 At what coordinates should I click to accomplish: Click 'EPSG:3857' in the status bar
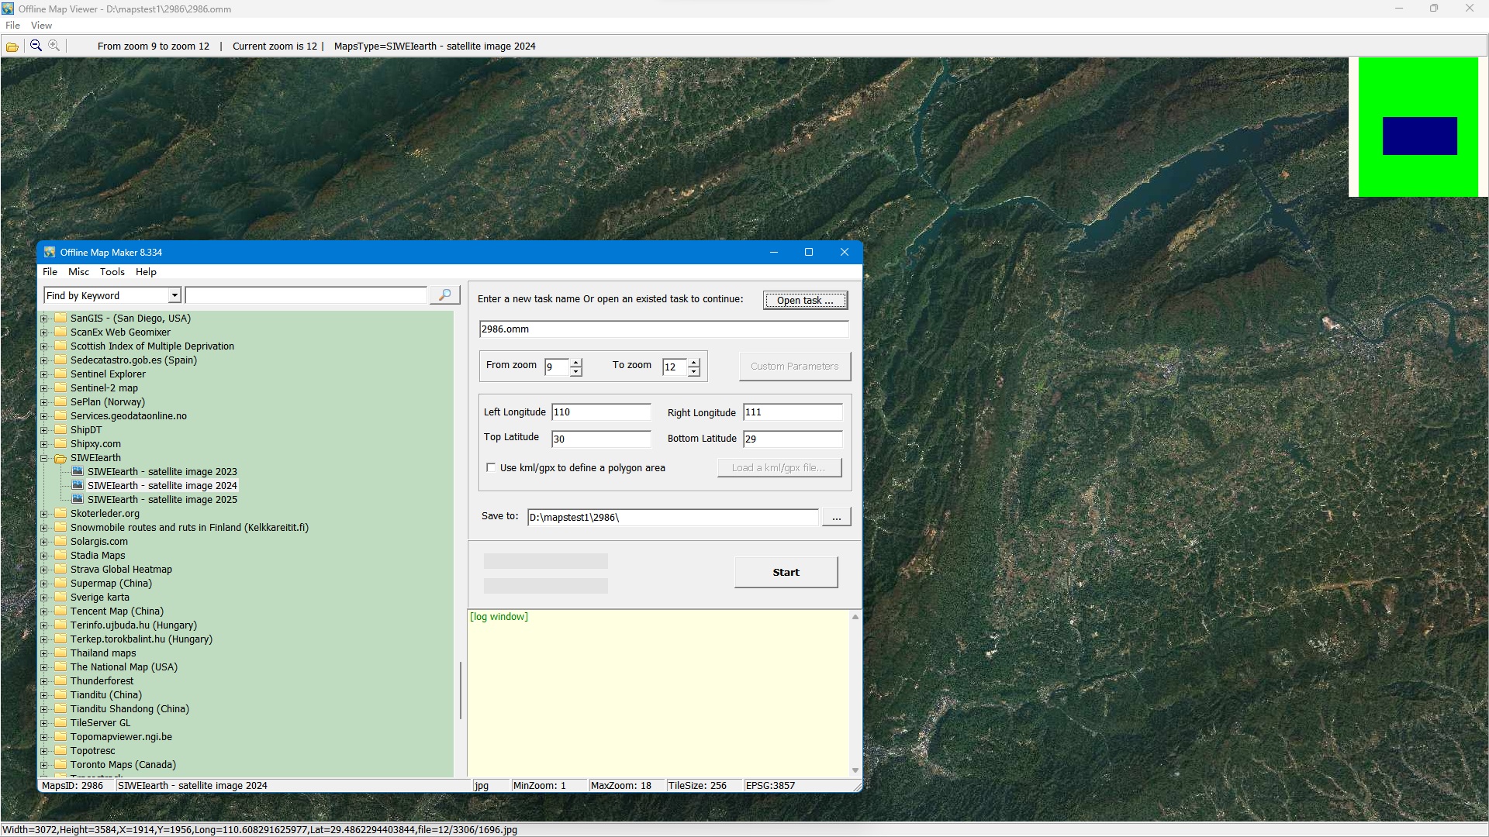click(770, 785)
